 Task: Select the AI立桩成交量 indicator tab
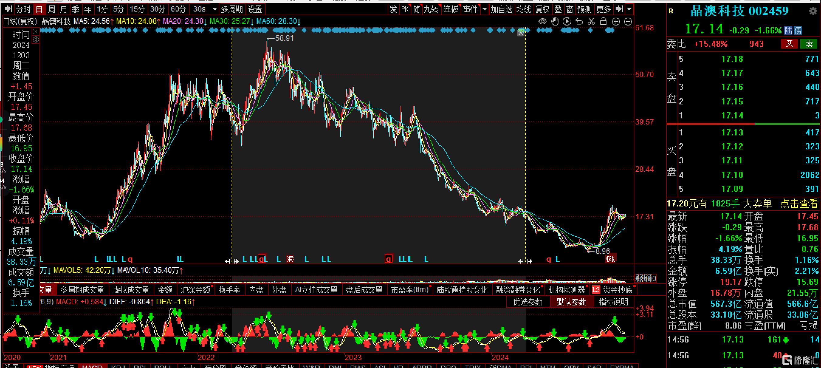[316, 290]
